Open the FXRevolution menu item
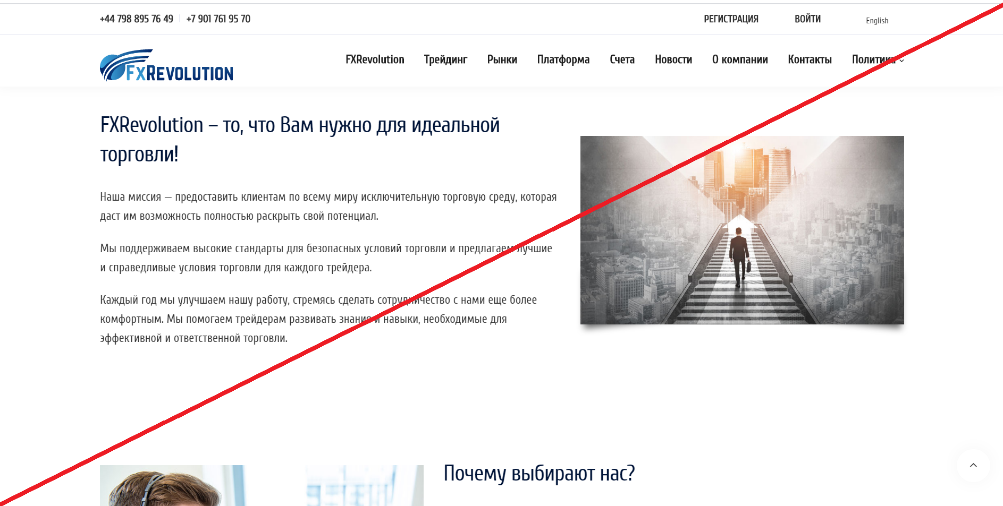This screenshot has width=1003, height=506. tap(375, 59)
